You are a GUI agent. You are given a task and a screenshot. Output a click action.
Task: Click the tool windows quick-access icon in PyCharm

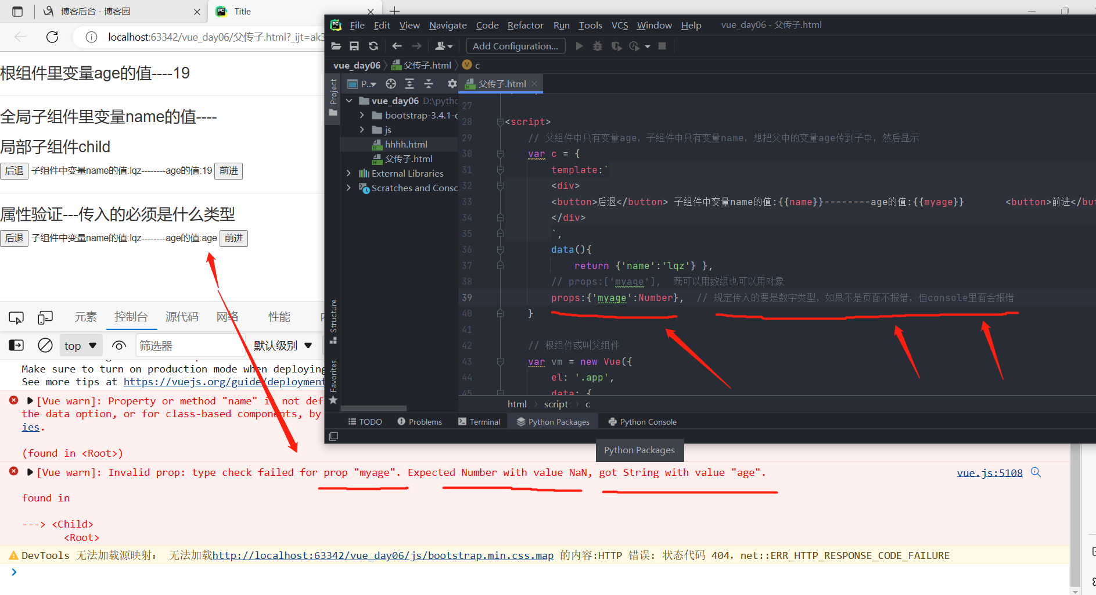coord(333,436)
